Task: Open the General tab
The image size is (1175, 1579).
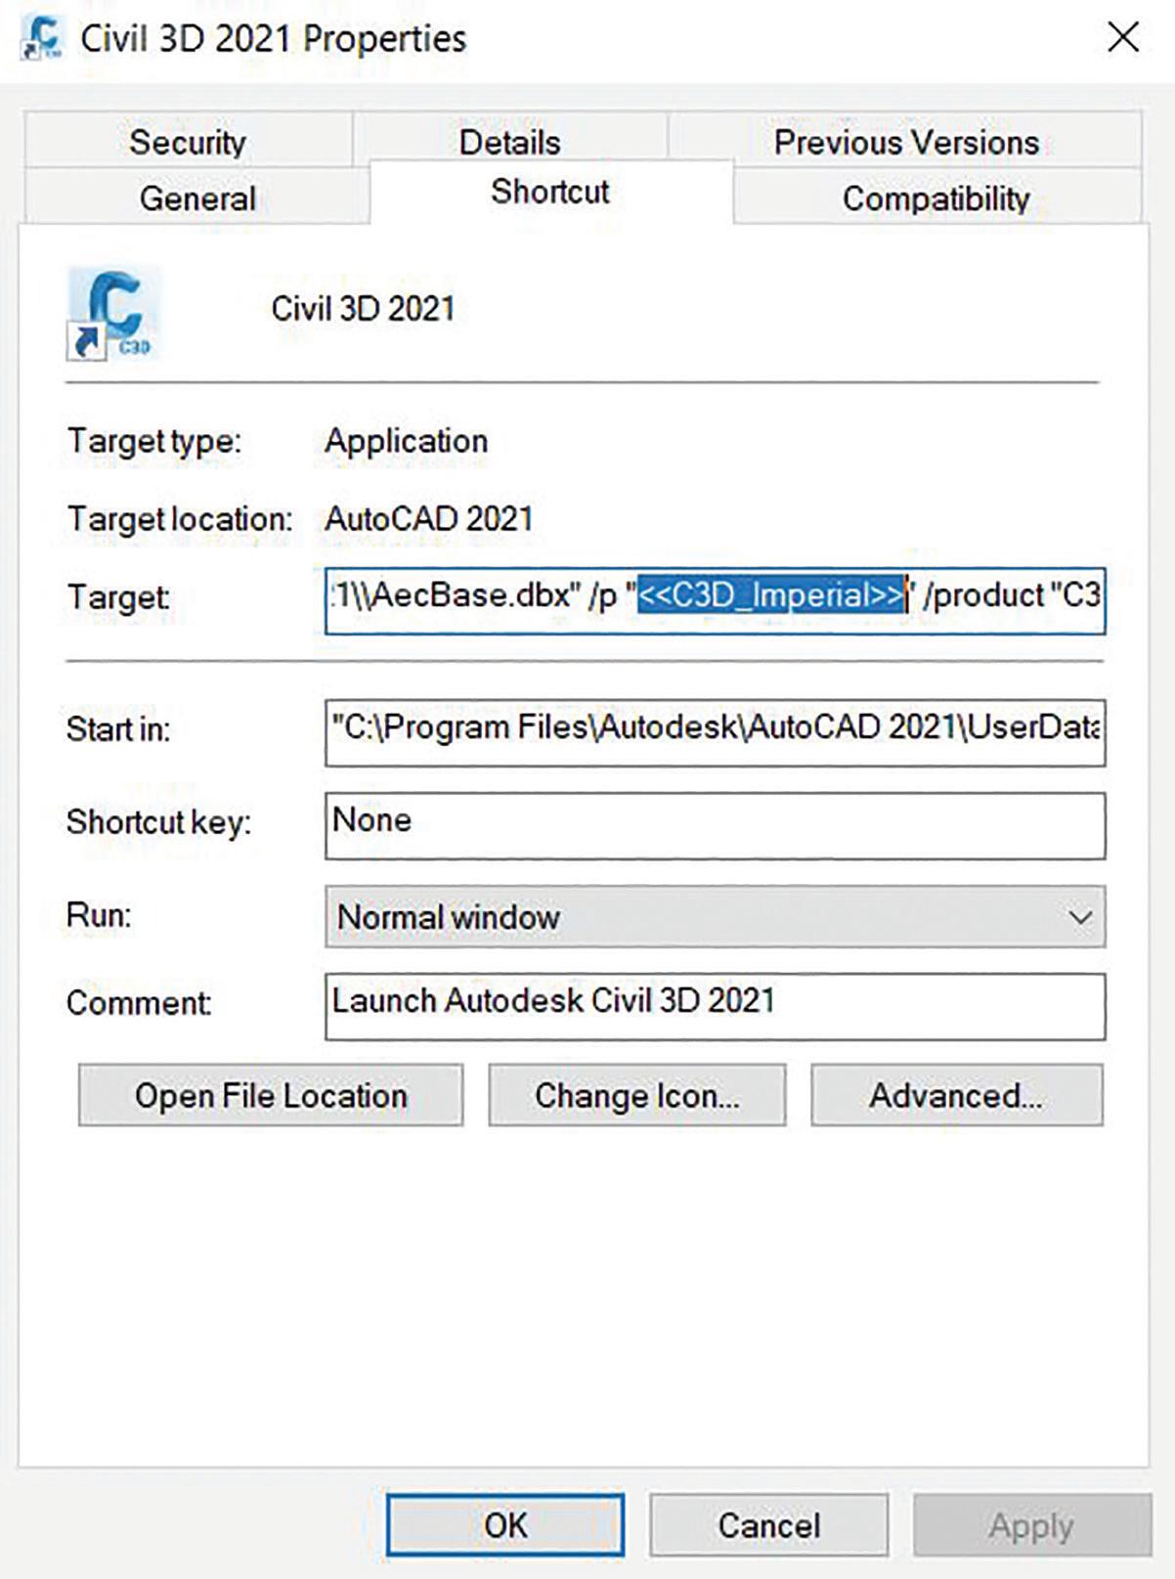Action: (197, 197)
